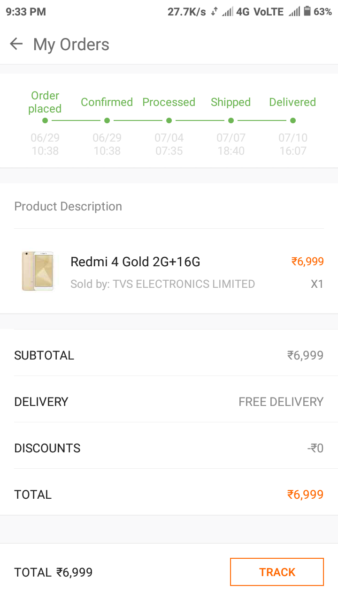Tap the Product Description heading

pos(68,207)
